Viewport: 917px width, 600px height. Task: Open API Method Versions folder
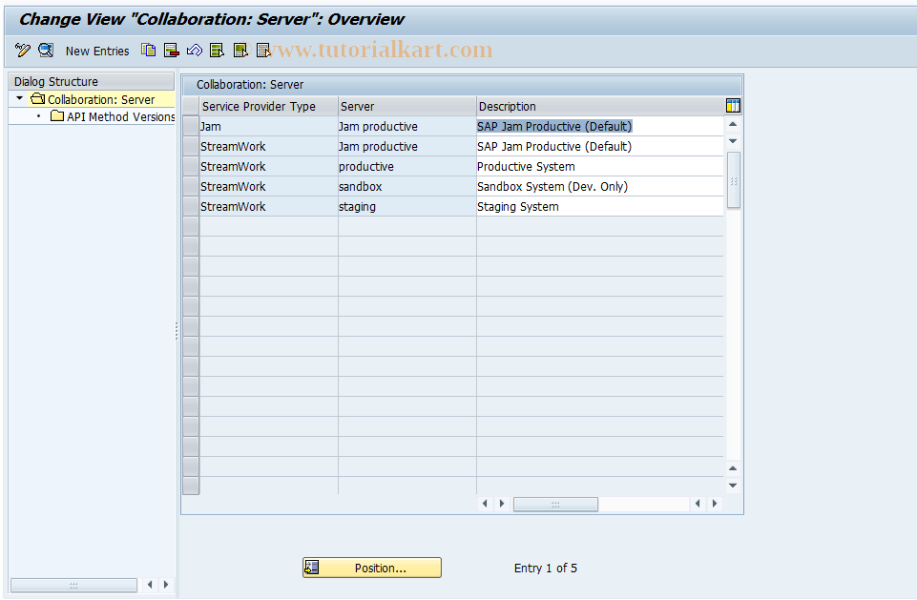click(114, 116)
